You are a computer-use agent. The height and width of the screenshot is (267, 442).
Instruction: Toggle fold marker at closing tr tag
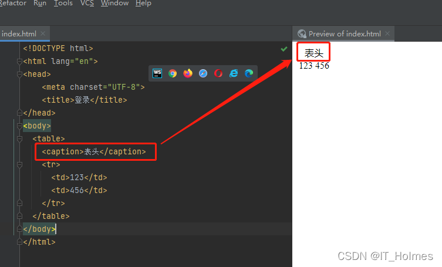click(19, 203)
